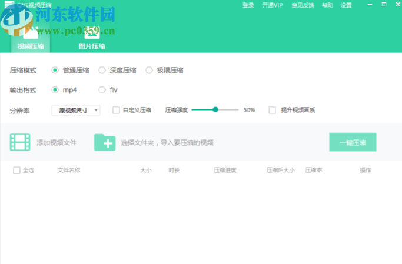Open the 设置 settings item
The height and width of the screenshot is (264, 402).
pos(346,5)
